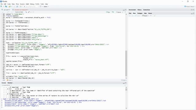Minimize the Plots pane
This screenshot has height=110, width=196.
[192, 13]
